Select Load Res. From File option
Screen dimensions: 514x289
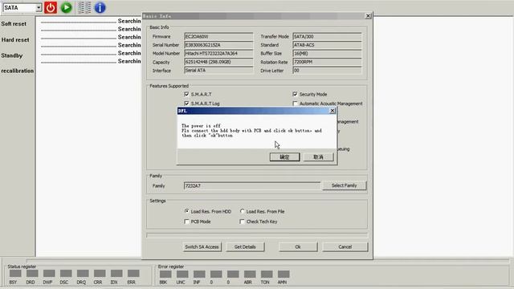(243, 211)
